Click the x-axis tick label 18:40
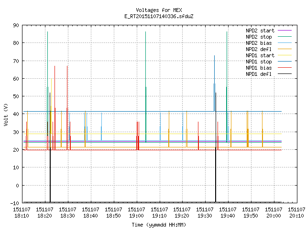 tap(90, 216)
